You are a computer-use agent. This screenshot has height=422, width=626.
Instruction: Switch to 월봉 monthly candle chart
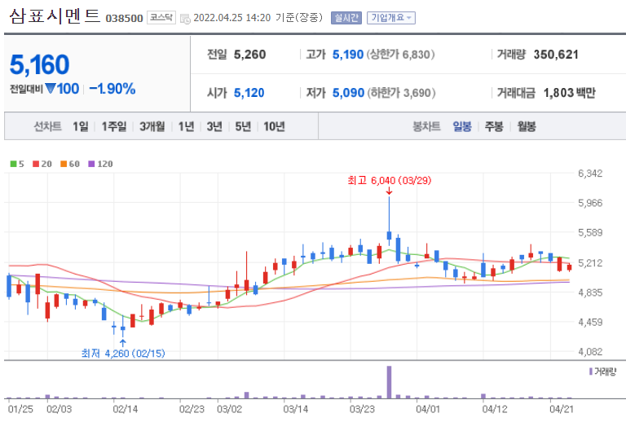[527, 126]
